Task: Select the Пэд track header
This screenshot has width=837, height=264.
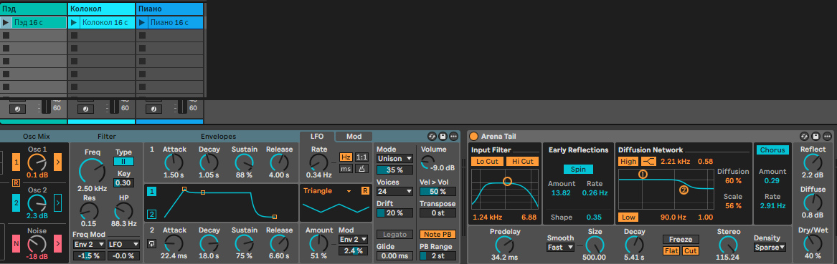Action: pos(34,9)
